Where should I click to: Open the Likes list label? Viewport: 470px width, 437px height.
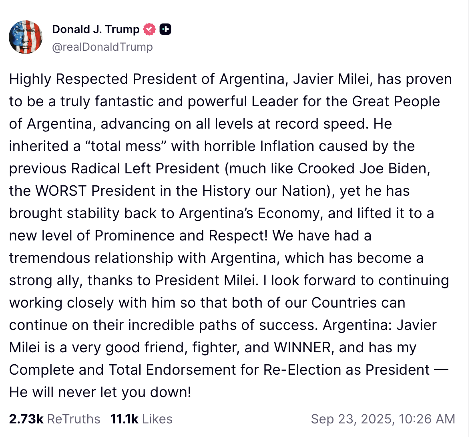coord(157,419)
